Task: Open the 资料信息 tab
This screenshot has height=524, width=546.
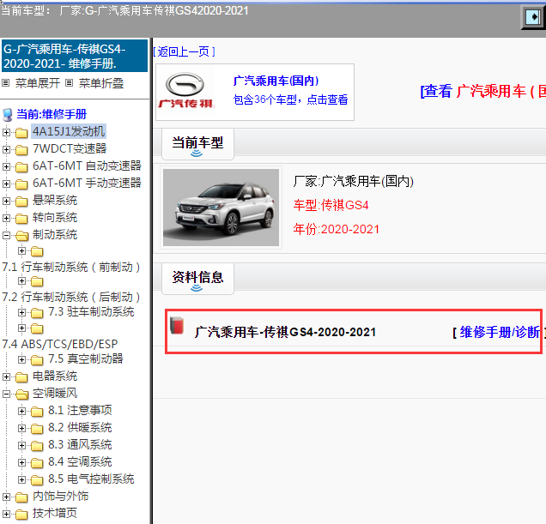Action: point(197,279)
